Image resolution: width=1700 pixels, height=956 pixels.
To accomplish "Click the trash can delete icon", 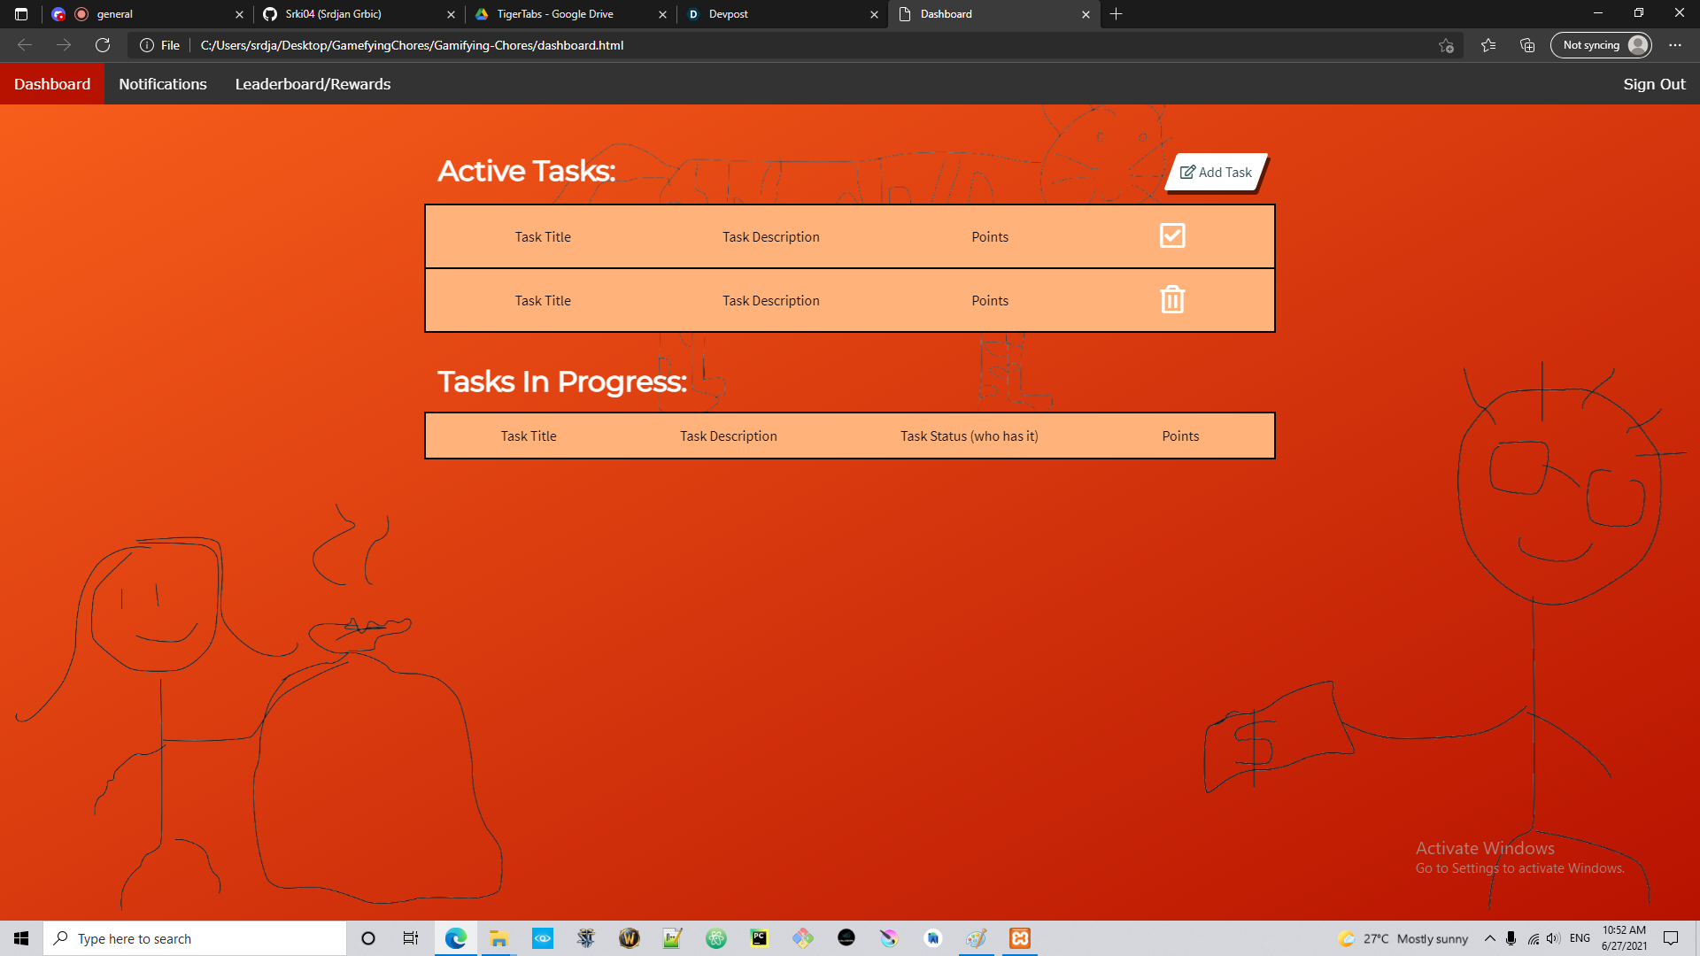I will pyautogui.click(x=1171, y=299).
